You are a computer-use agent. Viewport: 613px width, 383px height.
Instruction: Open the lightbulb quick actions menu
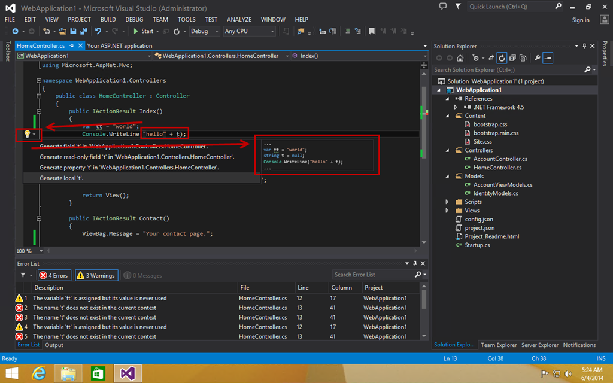click(x=29, y=135)
